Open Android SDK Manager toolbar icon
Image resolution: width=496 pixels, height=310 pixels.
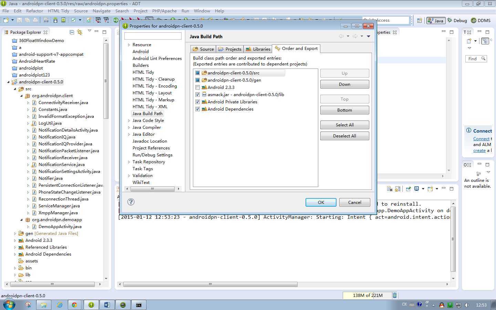pyautogui.click(x=55, y=20)
